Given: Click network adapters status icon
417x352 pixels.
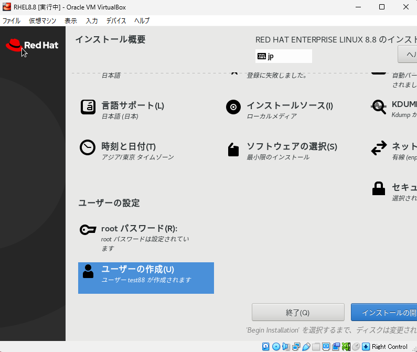Looking at the screenshot, I should click(296, 346).
